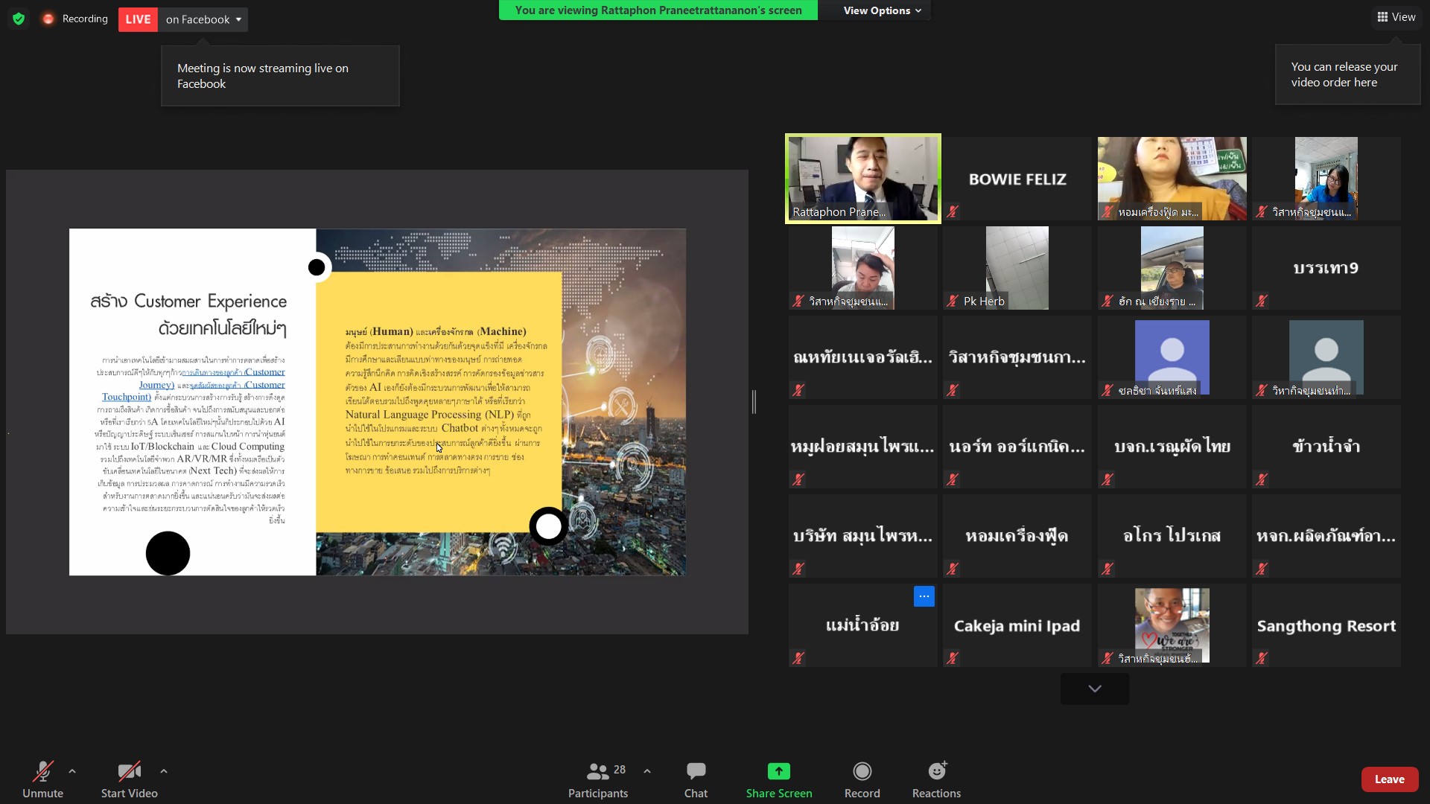
Task: Expand the arrow next to Participants
Action: [x=647, y=771]
